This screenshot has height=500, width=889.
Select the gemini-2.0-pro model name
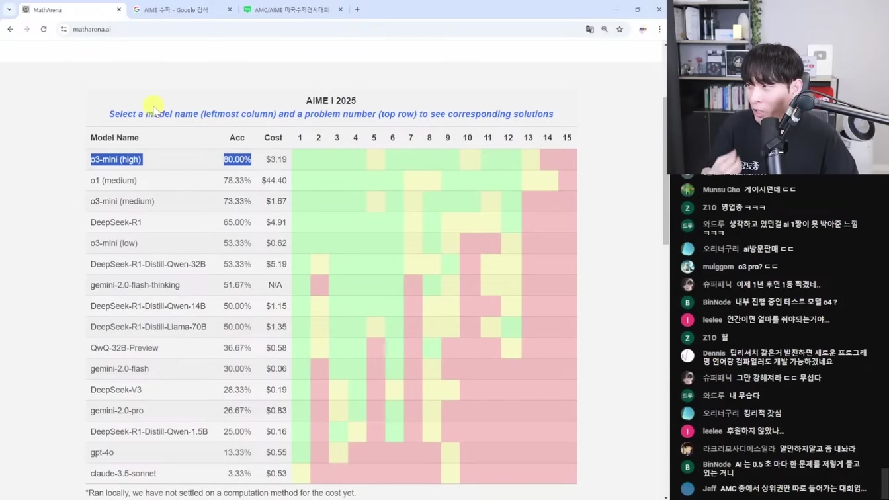[x=117, y=411]
